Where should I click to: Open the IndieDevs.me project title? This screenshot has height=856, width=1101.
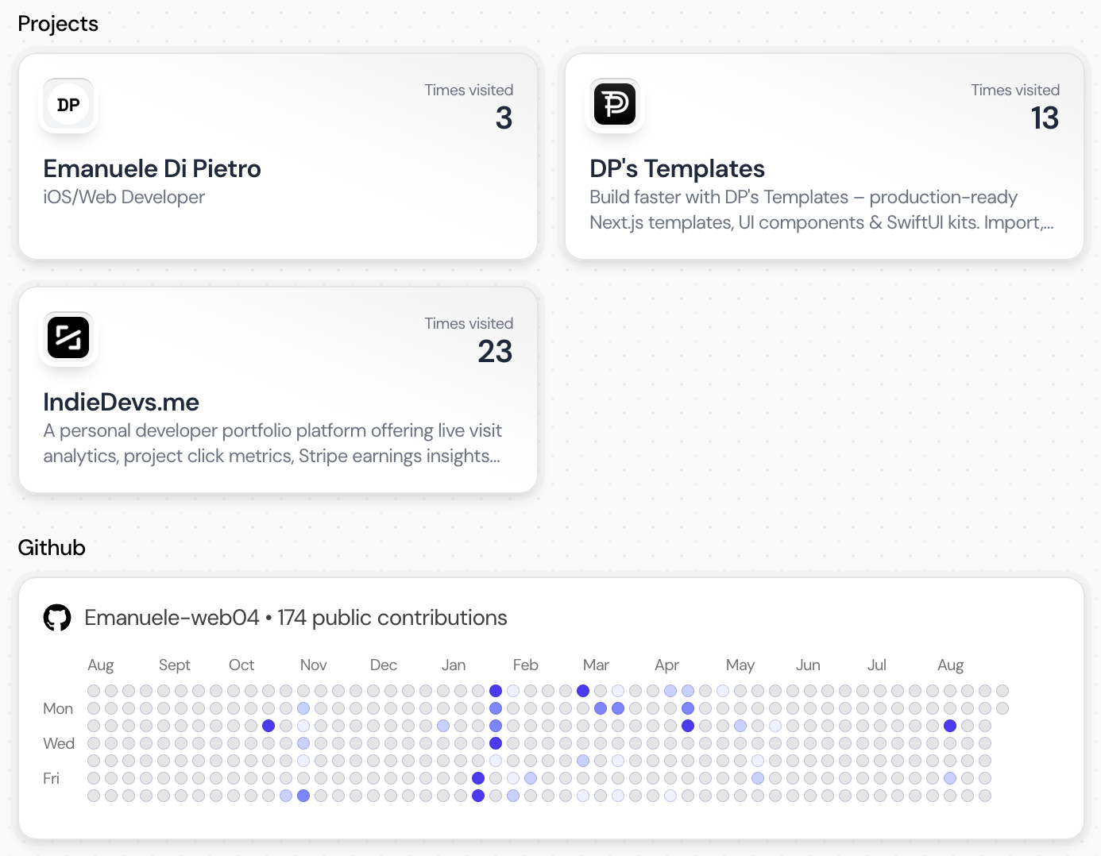121,402
